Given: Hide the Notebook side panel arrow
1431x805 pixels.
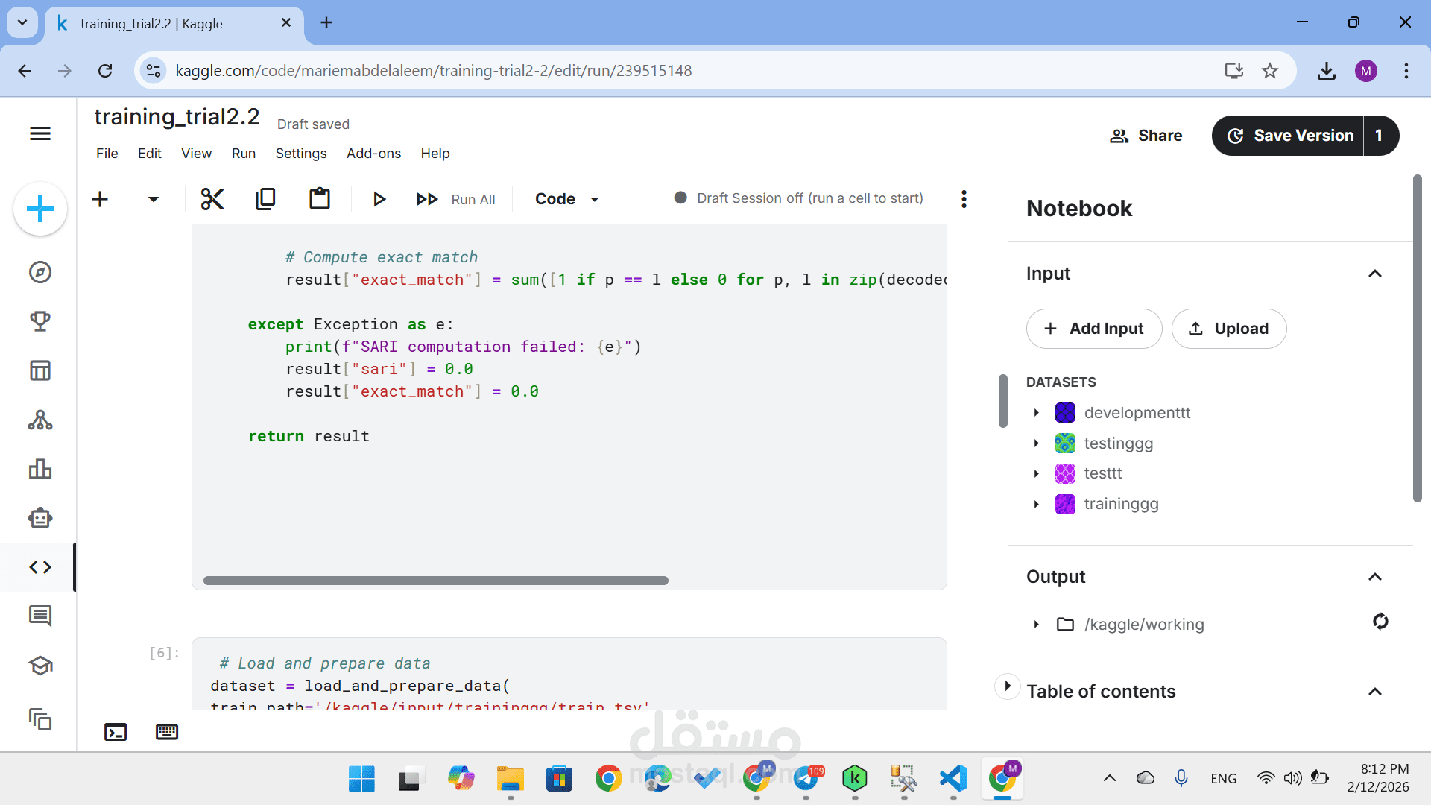Looking at the screenshot, I should point(1008,686).
